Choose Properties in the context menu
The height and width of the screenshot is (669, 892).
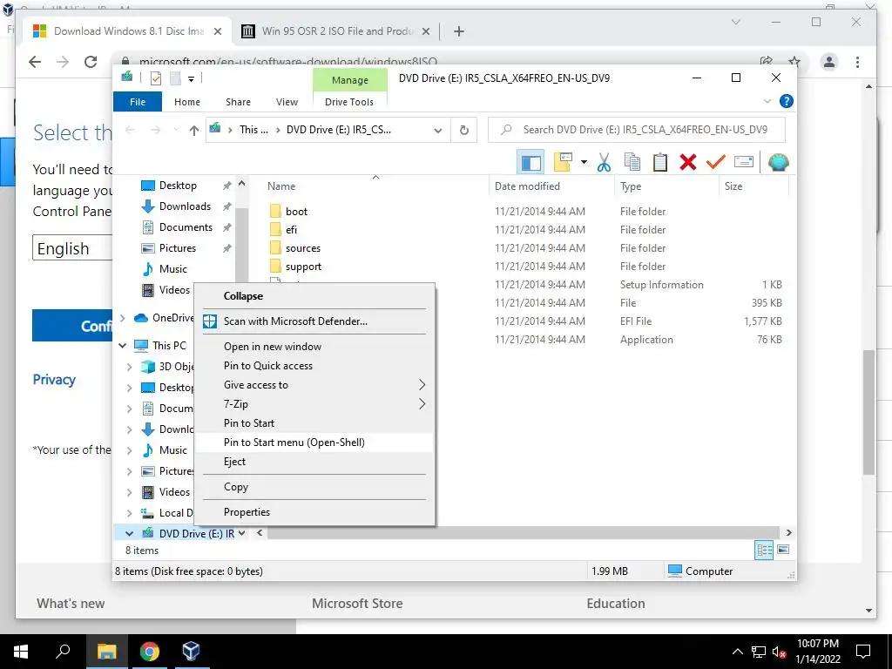314,512
